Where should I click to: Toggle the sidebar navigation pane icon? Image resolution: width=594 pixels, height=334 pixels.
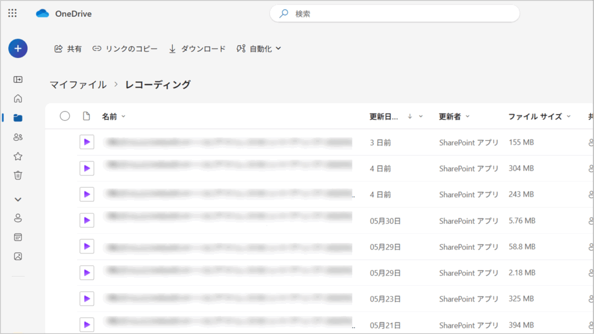click(x=18, y=79)
